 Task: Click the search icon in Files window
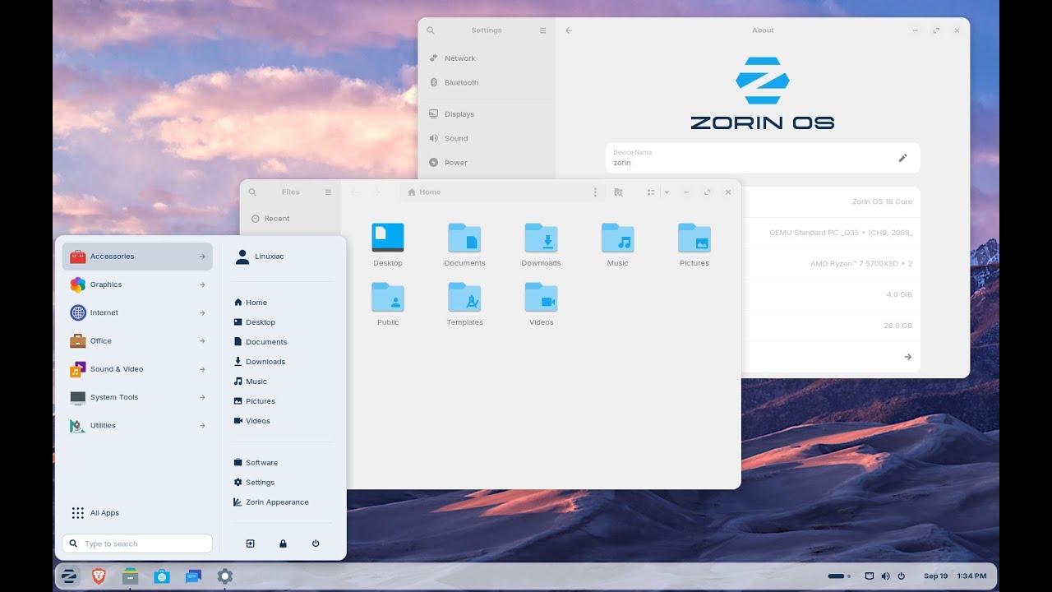tap(252, 192)
